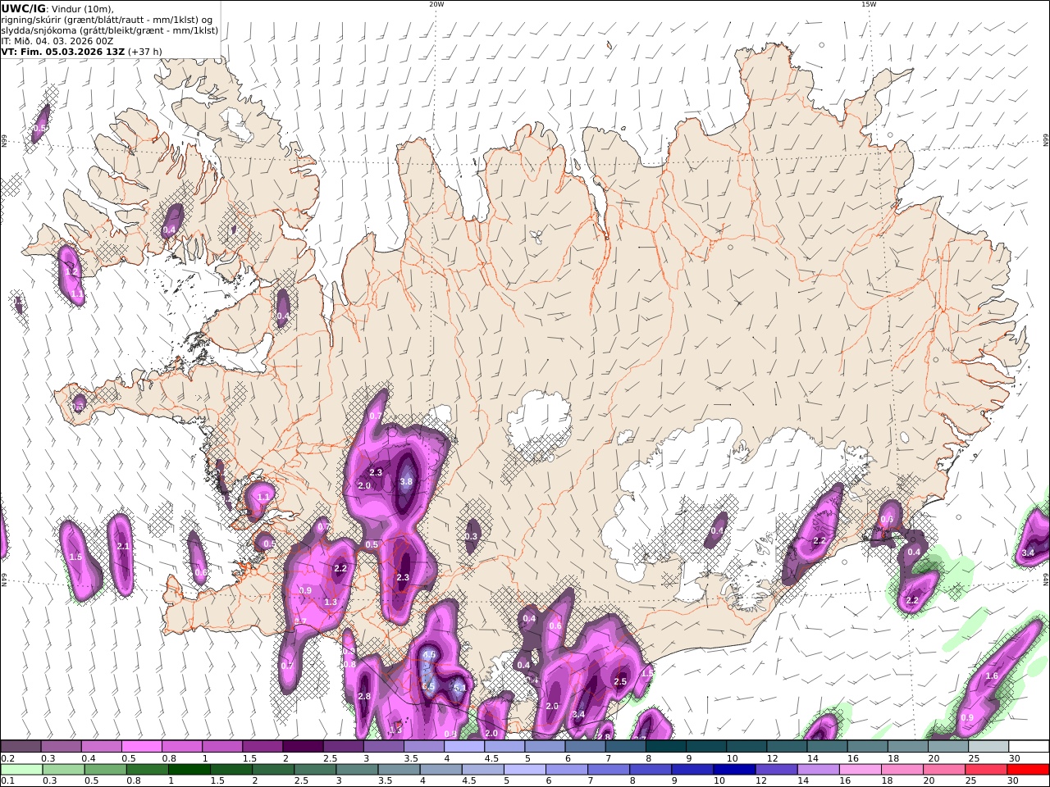Select the 'VT: Fim. 05.03.2026 13Z' valid-time line

pyautogui.click(x=63, y=51)
